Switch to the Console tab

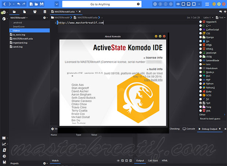point(189,129)
